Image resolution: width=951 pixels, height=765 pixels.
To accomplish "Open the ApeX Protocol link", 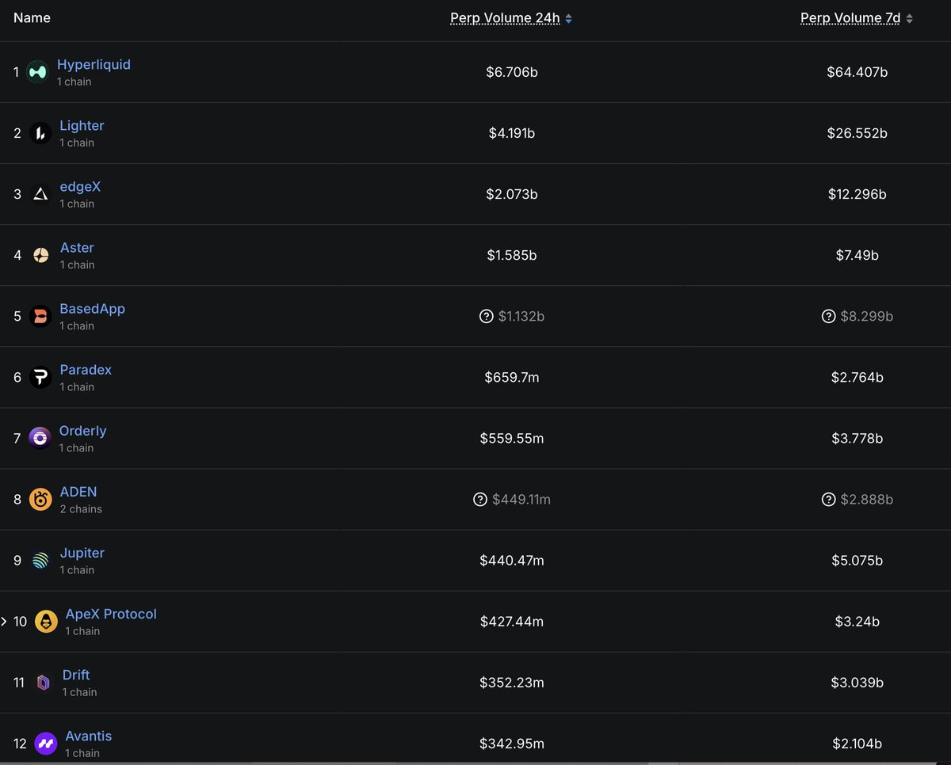I will 111,614.
